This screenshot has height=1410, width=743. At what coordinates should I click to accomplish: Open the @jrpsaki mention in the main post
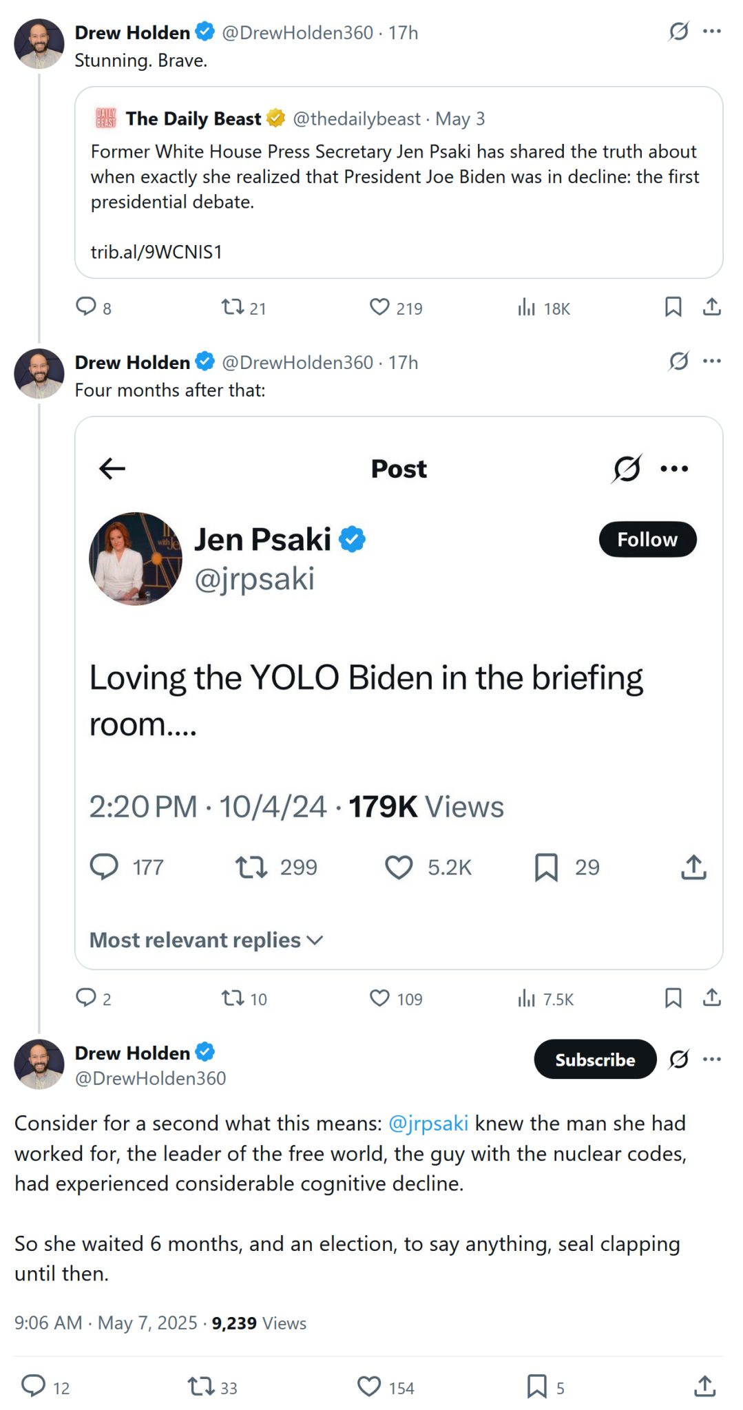pyautogui.click(x=428, y=1124)
